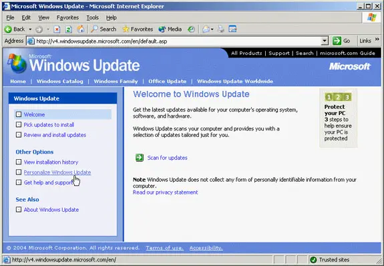Open Personalize Windows Update link
The image size is (384, 266).
57,172
